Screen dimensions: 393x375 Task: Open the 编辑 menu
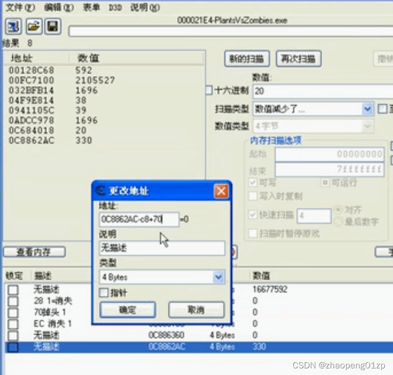click(59, 8)
